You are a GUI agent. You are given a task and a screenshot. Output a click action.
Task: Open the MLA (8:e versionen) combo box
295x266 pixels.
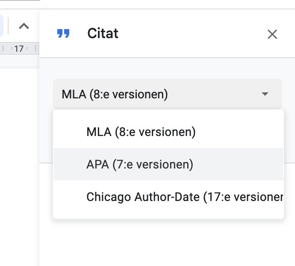[x=168, y=94]
